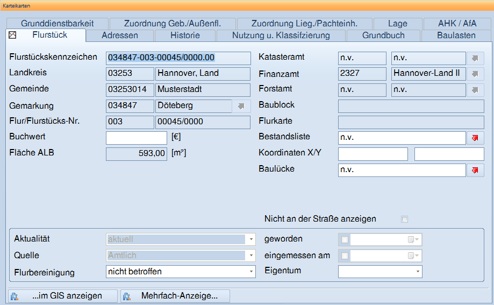494x305 pixels.
Task: Expand the Eigentum dropdown
Action: [x=417, y=272]
